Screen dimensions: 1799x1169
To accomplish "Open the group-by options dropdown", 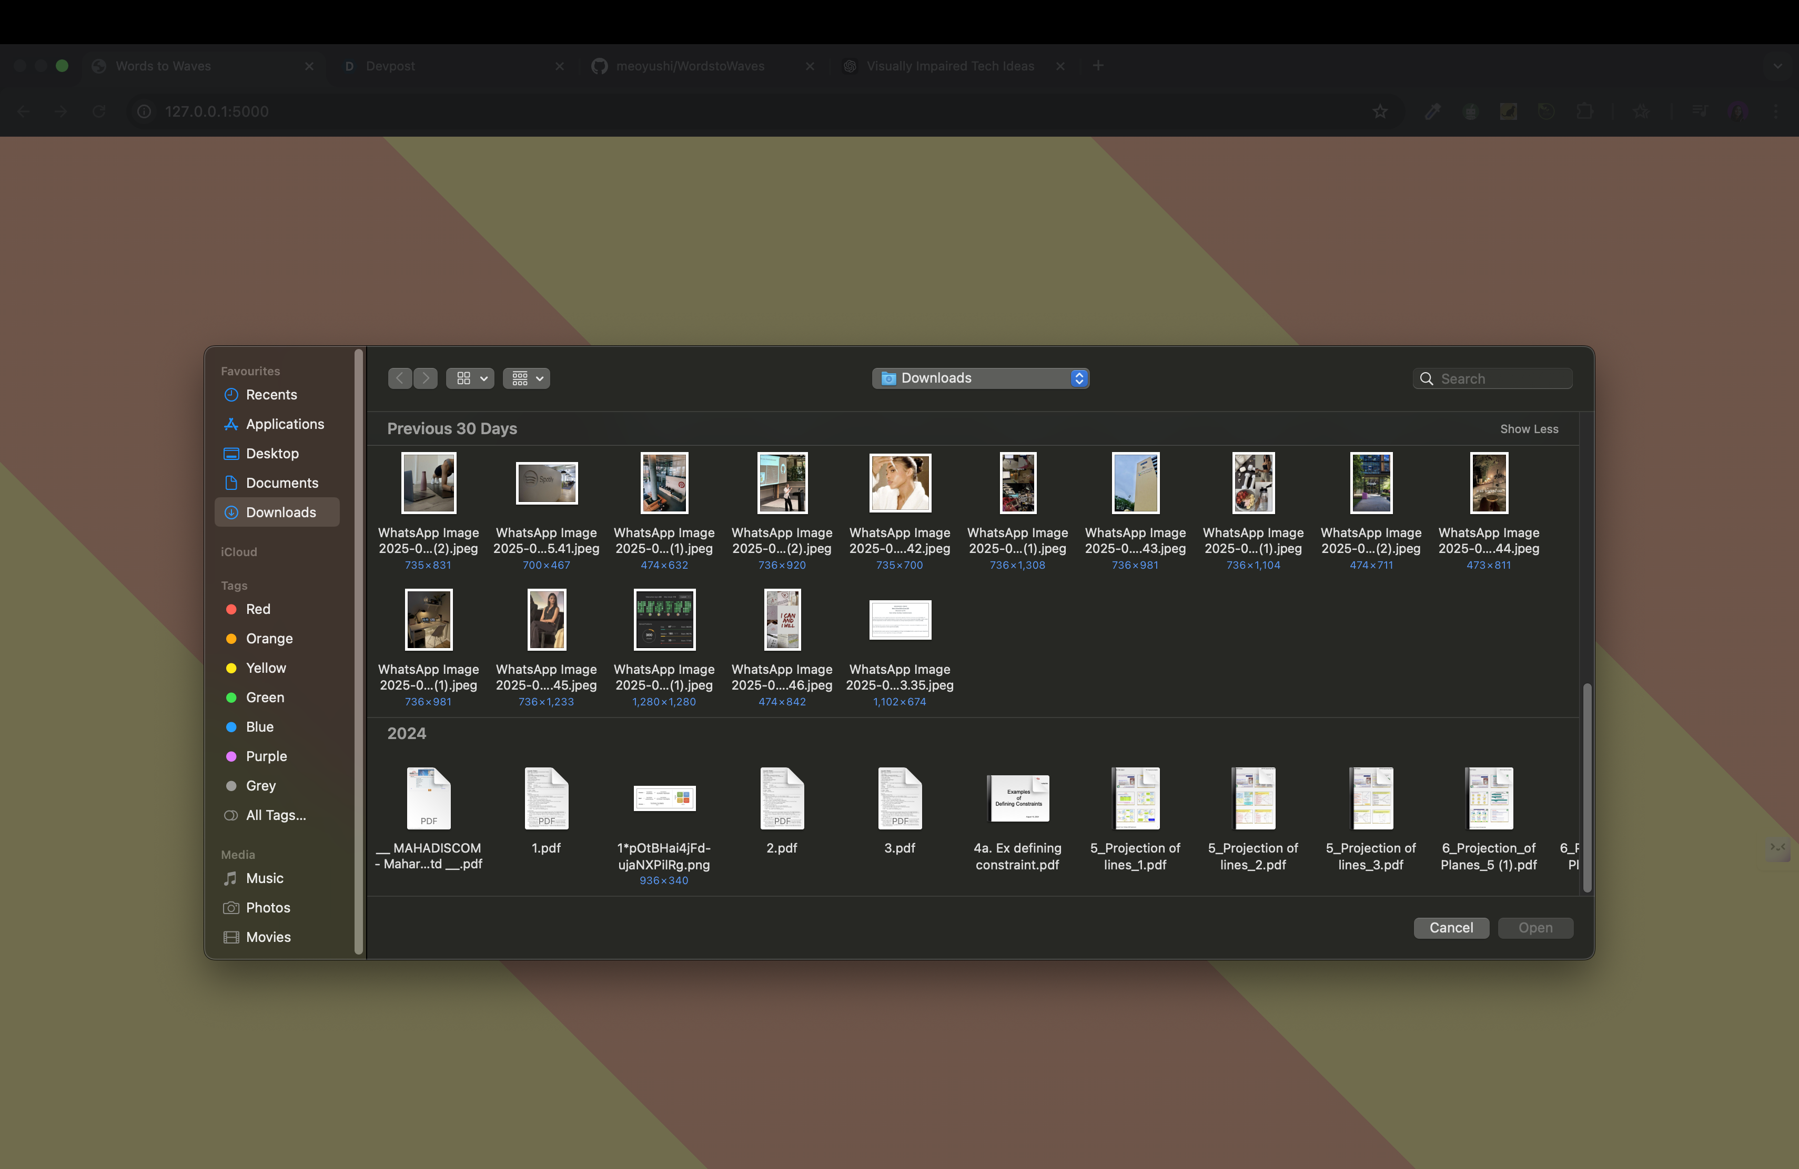I will pyautogui.click(x=527, y=378).
